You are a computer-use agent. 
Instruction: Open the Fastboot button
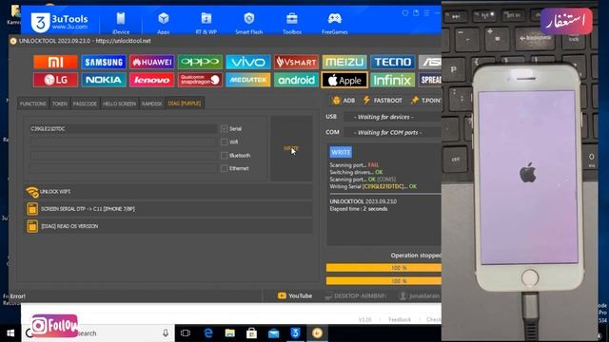383,101
